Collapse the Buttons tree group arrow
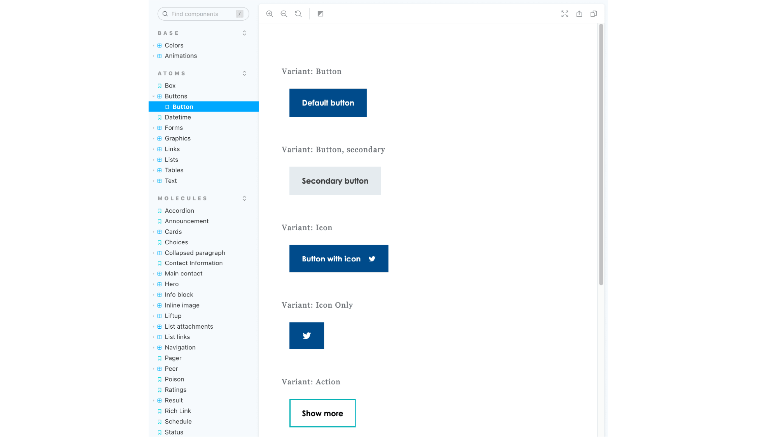Viewport: 778px width, 438px height. [x=153, y=96]
